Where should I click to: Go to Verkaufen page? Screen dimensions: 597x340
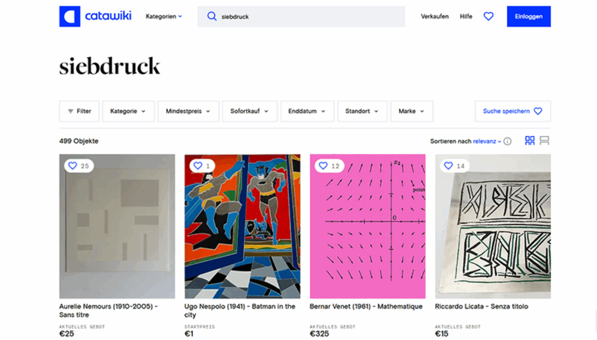coord(435,17)
